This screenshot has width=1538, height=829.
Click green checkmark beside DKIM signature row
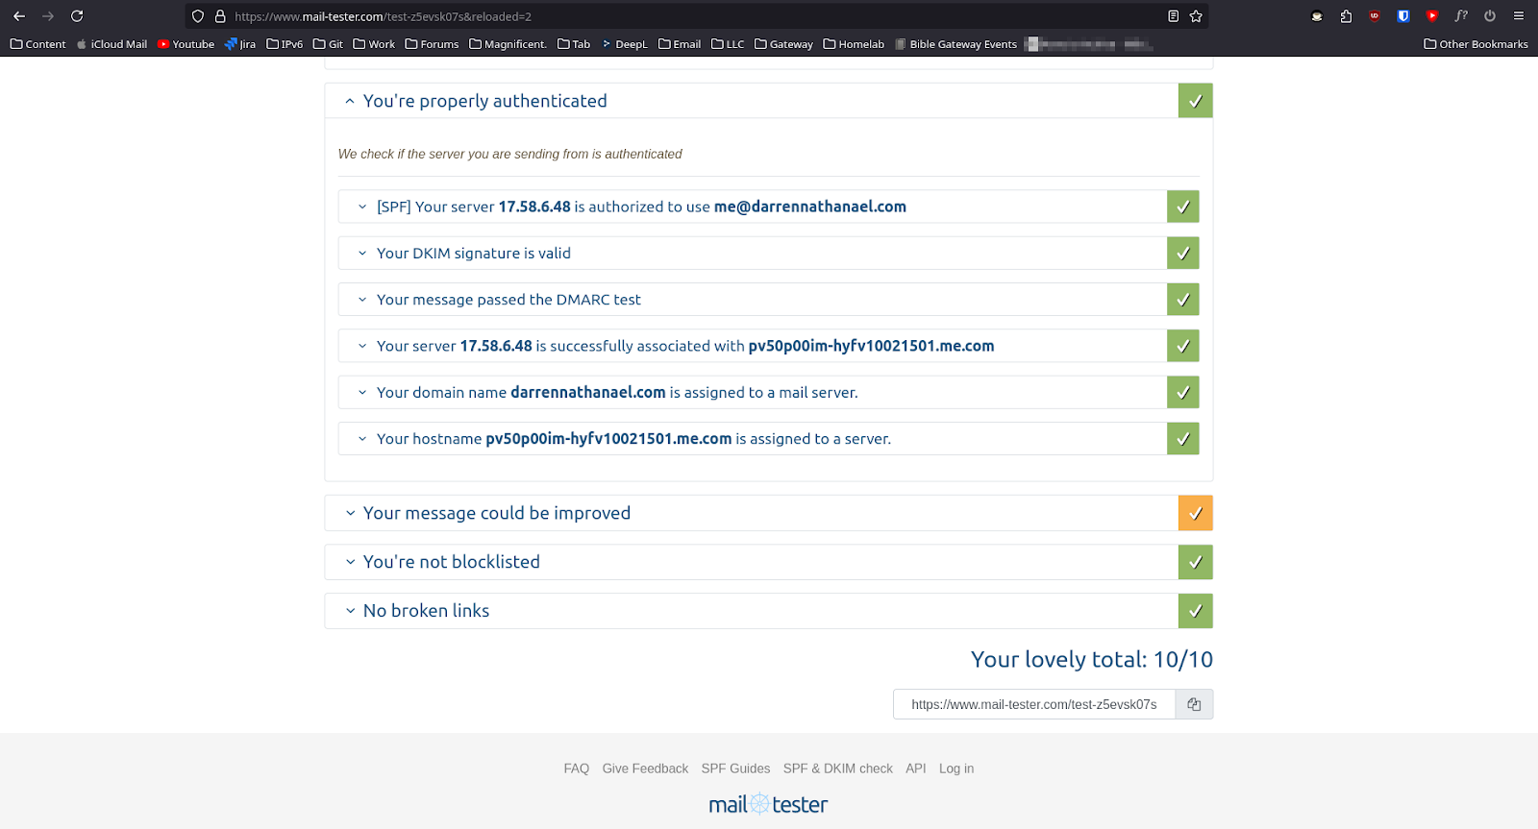coord(1182,254)
